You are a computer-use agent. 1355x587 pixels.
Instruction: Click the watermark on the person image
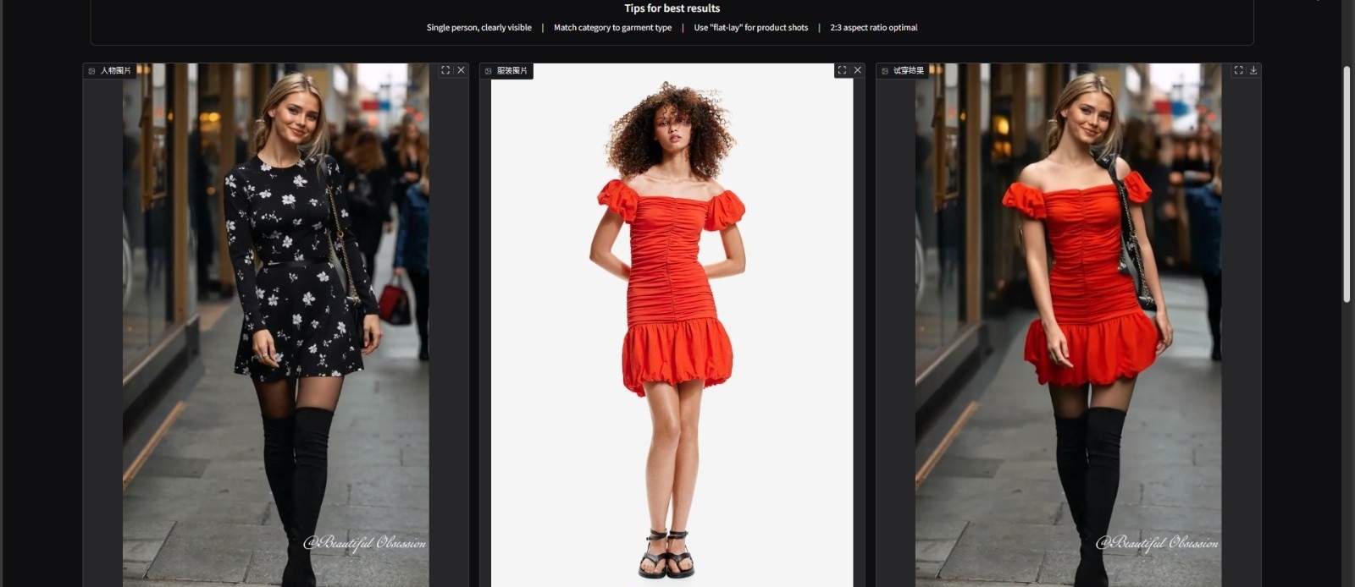[x=364, y=543]
